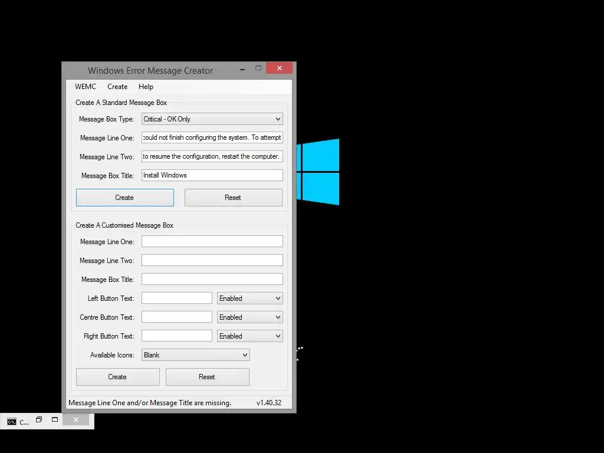
Task: Restore the minimized command prompt window
Action: (x=38, y=419)
